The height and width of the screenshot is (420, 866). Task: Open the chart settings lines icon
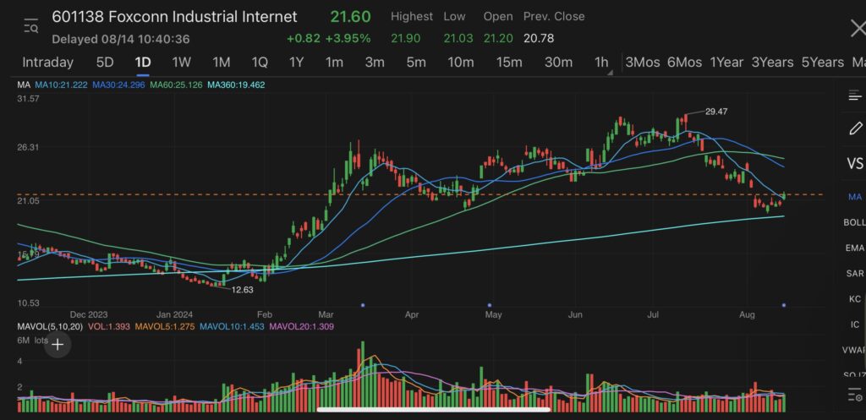click(855, 95)
